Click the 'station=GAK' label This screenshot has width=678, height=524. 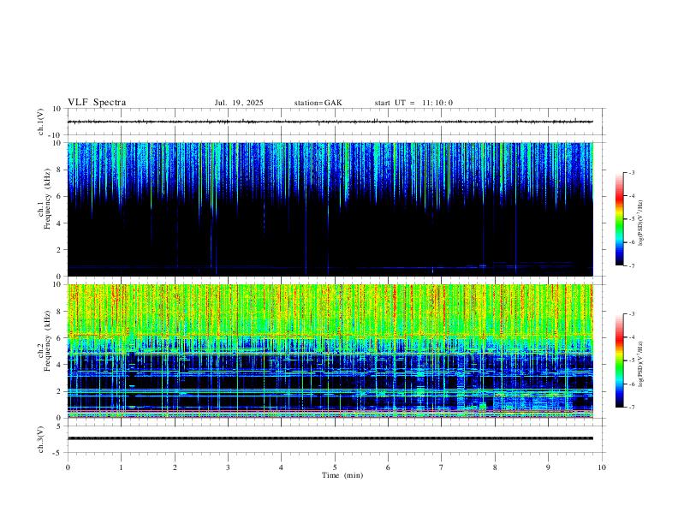point(318,103)
